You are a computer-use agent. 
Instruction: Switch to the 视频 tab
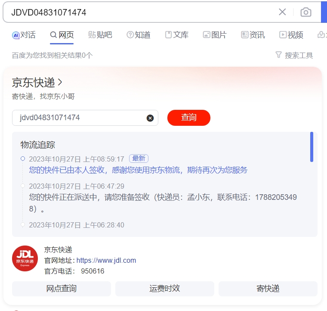[291, 35]
